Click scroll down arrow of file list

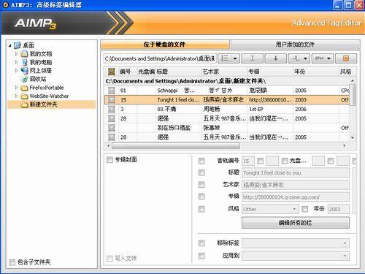tap(353, 138)
